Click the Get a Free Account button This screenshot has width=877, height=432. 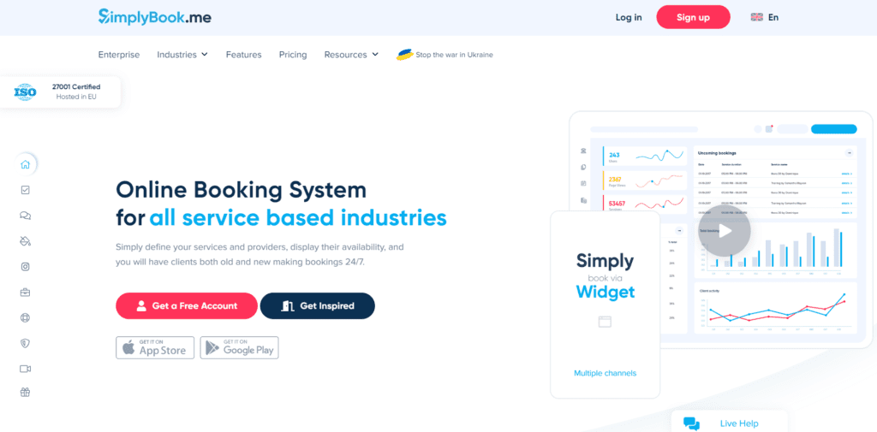(187, 305)
